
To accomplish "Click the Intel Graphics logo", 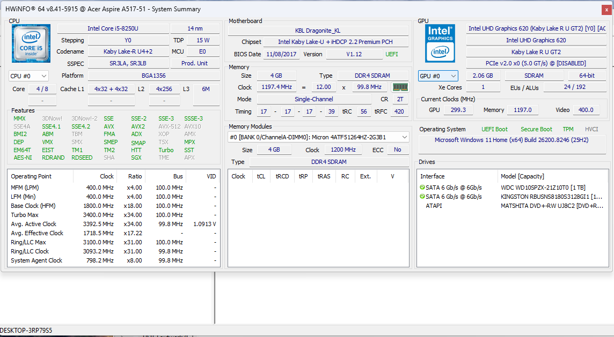I will [x=440, y=43].
